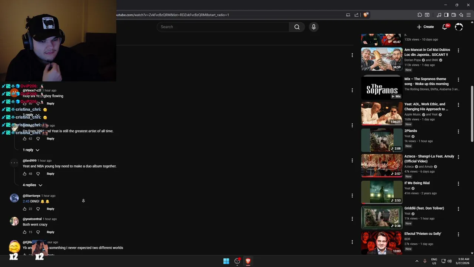This screenshot has width=474, height=267.
Task: Open three-dot menu for 'If We Being Rëal'
Action: coord(458,184)
